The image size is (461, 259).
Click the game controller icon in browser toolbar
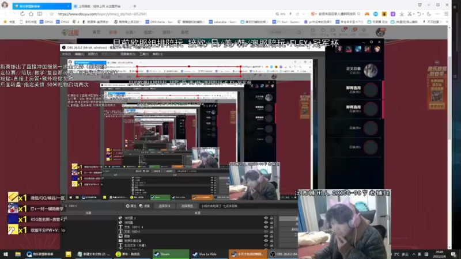coord(367,14)
